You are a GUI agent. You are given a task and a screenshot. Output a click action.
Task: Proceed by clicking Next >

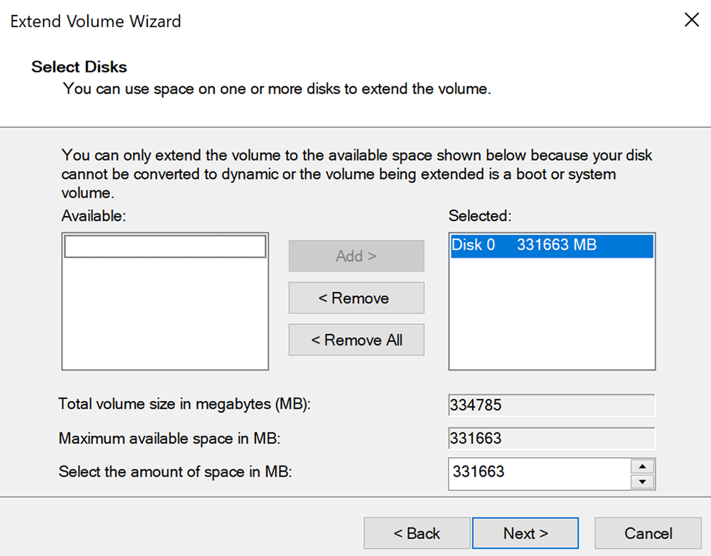click(x=525, y=533)
